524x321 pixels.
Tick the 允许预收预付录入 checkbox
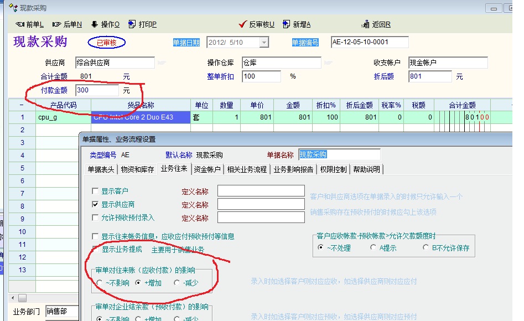tap(96, 218)
